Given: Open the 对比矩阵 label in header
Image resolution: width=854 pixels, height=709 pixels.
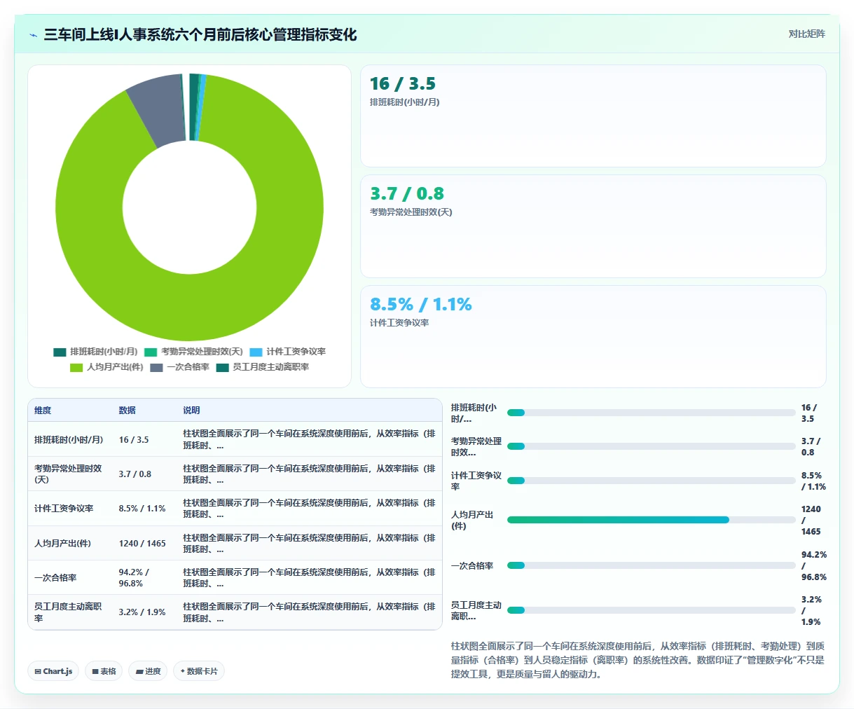Looking at the screenshot, I should (x=807, y=34).
